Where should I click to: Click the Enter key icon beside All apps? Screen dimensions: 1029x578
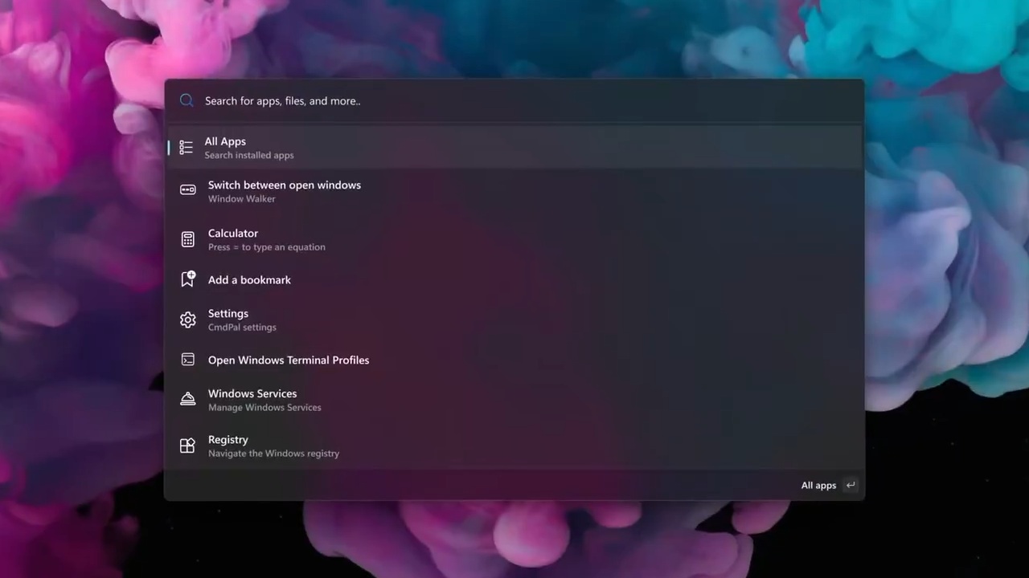click(851, 485)
